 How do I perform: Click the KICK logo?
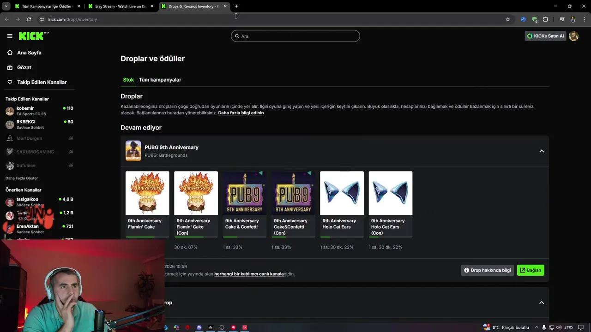tap(34, 36)
